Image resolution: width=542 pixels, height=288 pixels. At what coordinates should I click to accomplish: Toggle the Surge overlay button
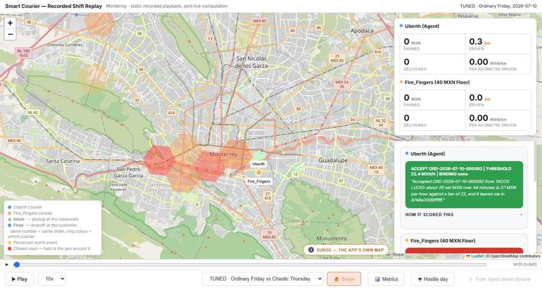click(x=344, y=279)
